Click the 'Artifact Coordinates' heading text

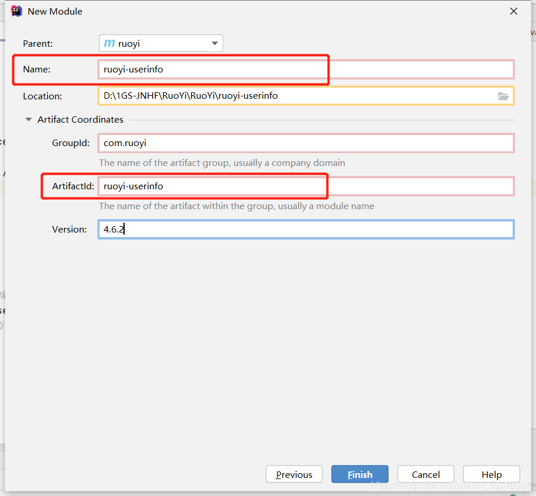click(x=80, y=120)
